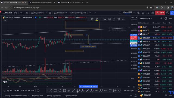
Task: Set chart range to Все
Action: tap(33, 91)
